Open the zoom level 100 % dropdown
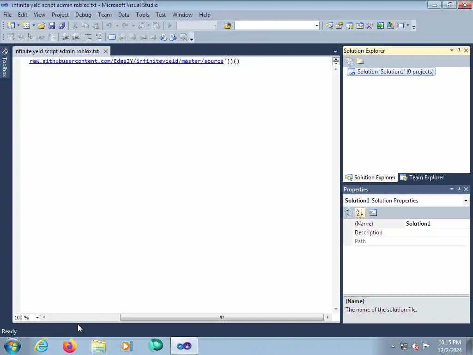The image size is (473, 355). [37, 318]
